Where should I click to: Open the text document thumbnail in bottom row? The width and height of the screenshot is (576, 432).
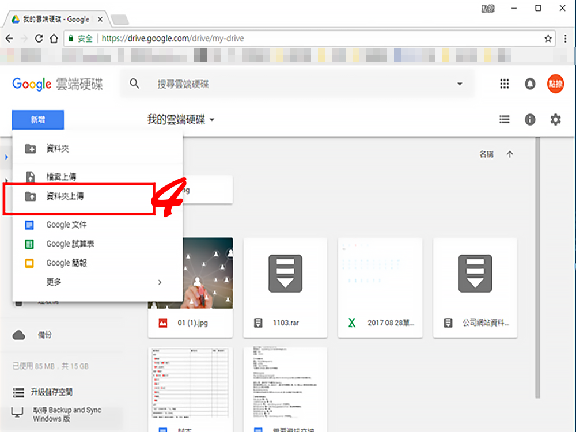coord(285,384)
